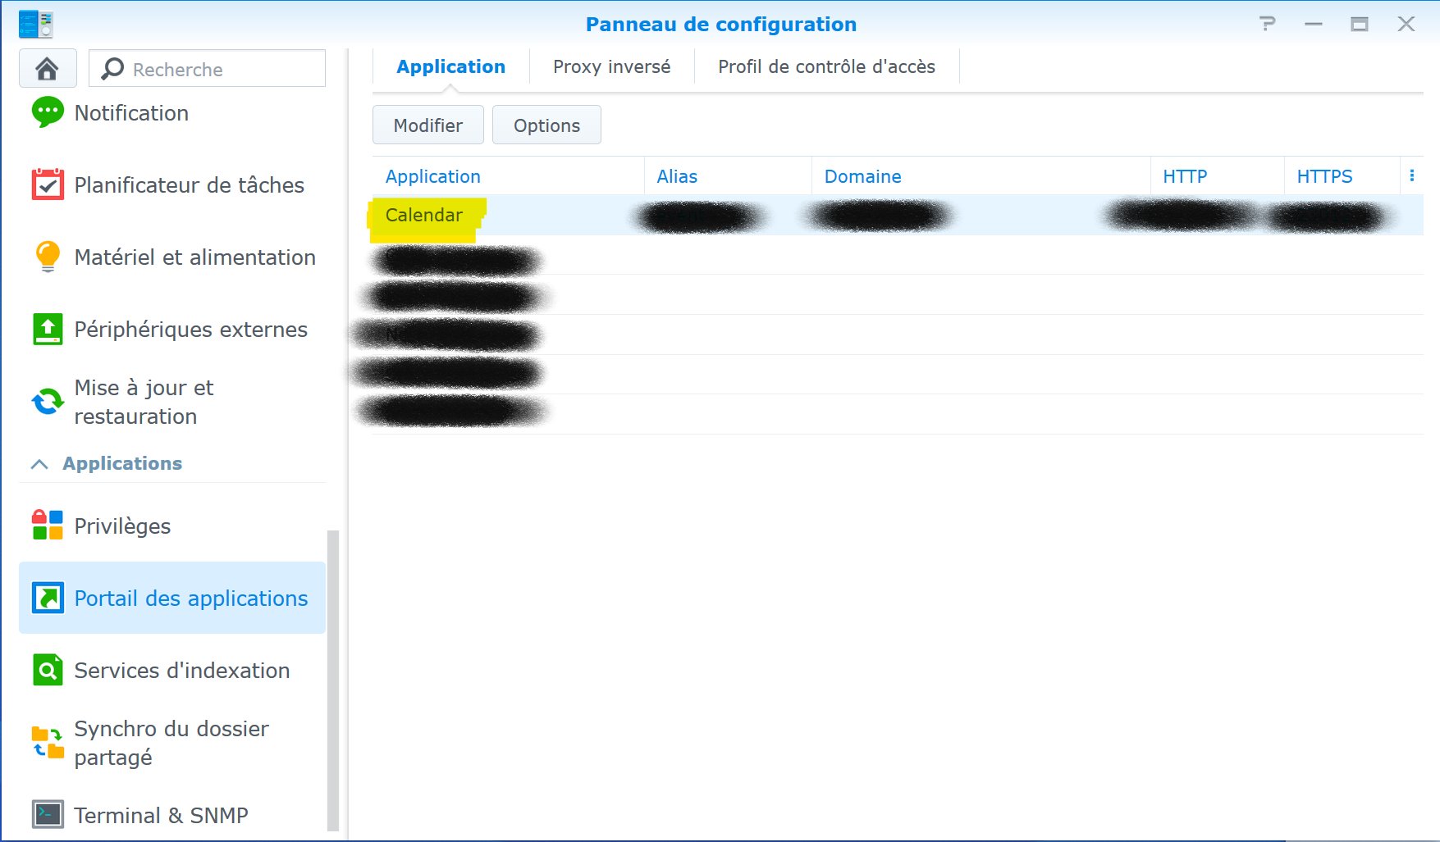The width and height of the screenshot is (1440, 842).
Task: Click the Portail des applications arrow icon
Action: click(x=48, y=598)
